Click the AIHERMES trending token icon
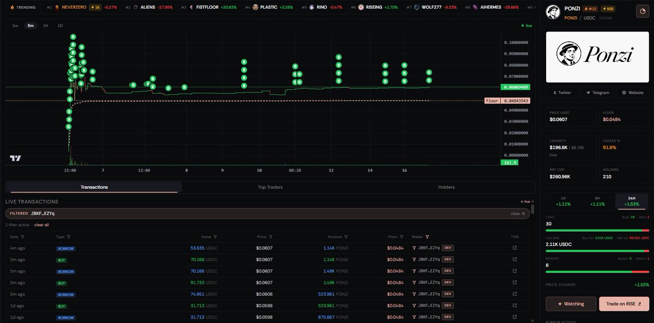This screenshot has height=323, width=654. [x=475, y=8]
